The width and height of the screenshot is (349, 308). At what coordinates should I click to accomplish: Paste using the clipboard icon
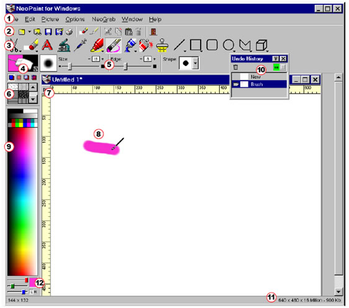[x=129, y=32]
